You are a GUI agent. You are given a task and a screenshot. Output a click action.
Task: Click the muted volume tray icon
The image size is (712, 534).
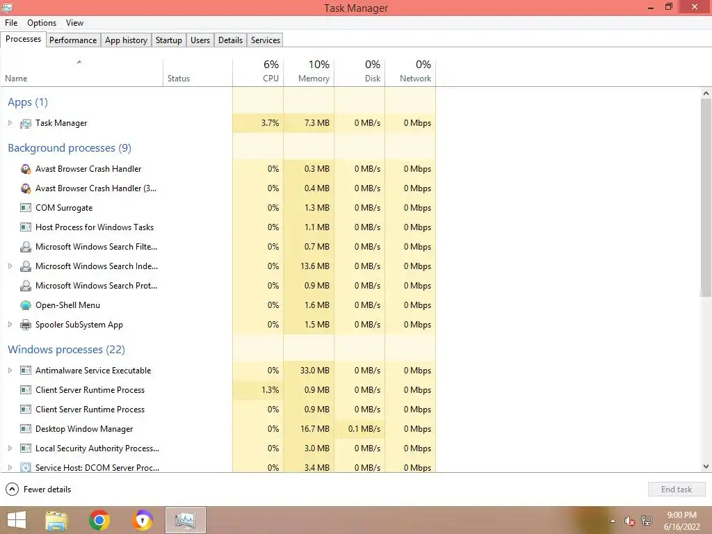(x=629, y=521)
